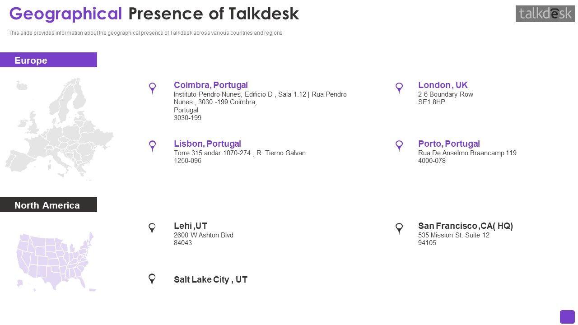Click the Coimbra, Portugal heading
This screenshot has width=578, height=325.
pos(210,85)
